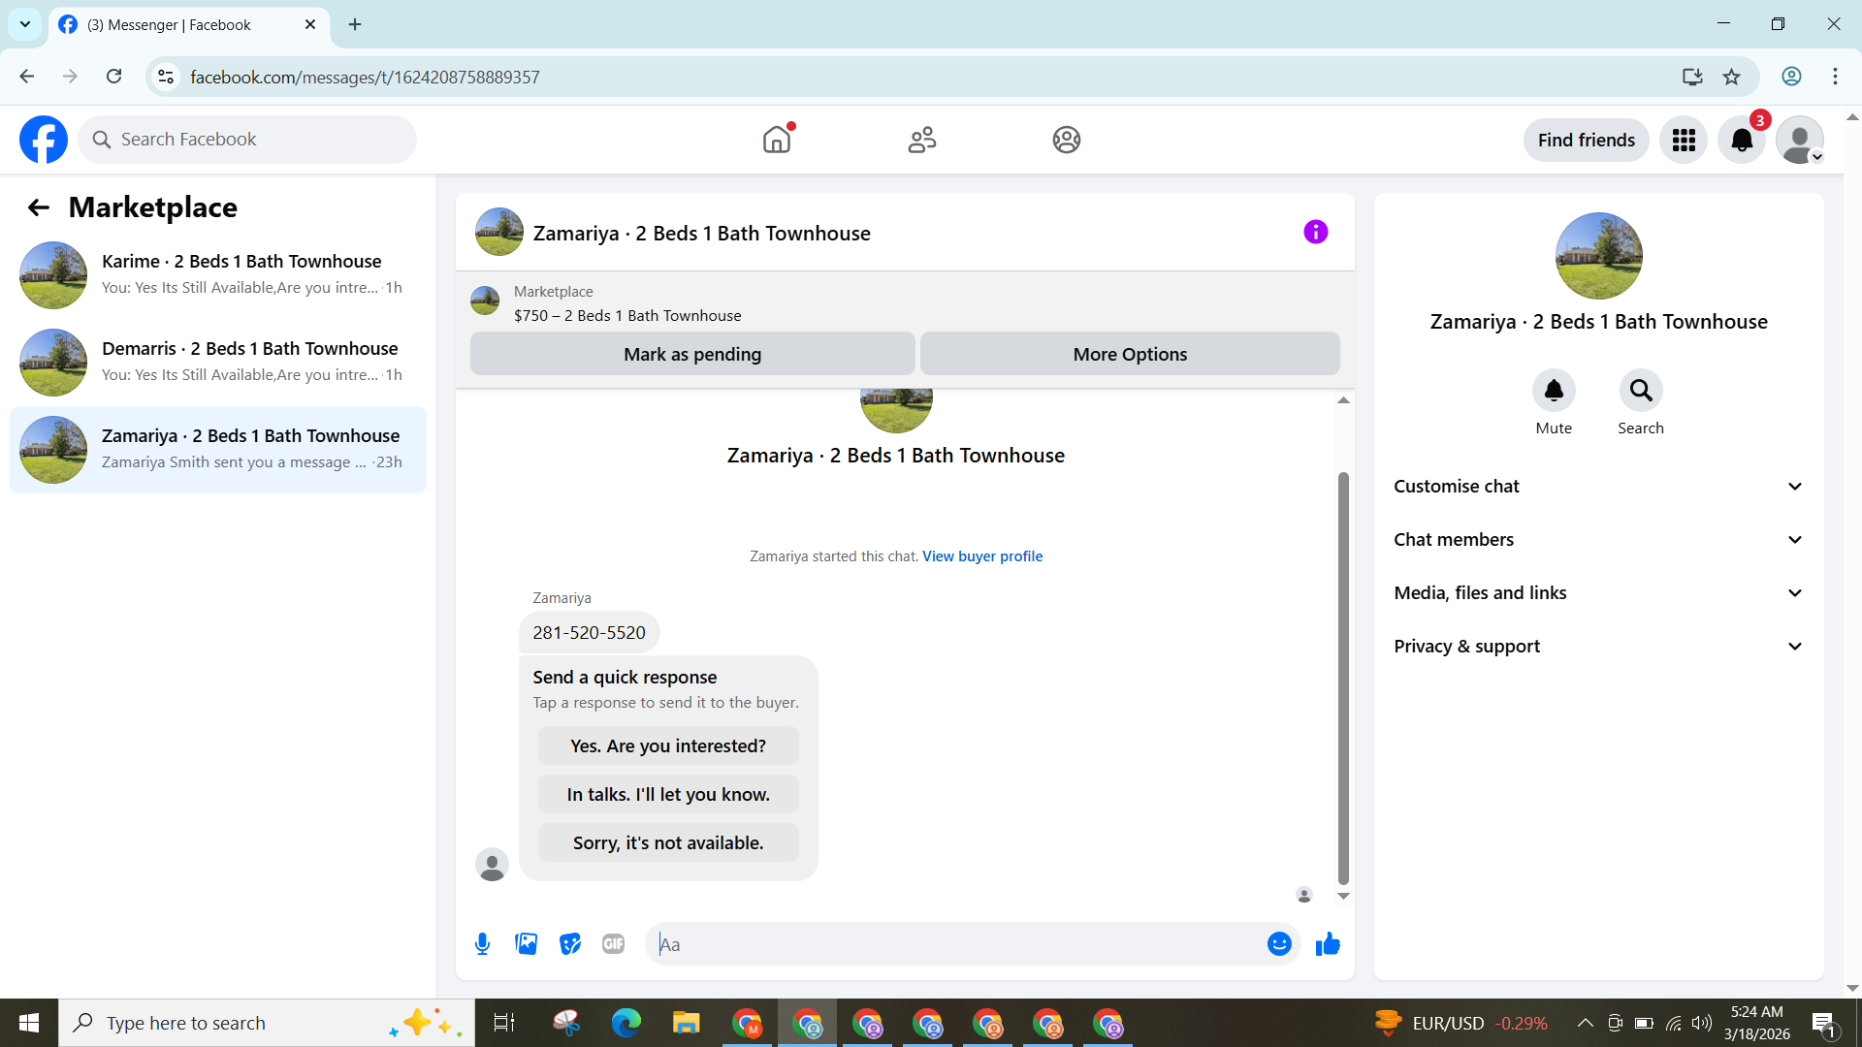Search in conversation using the magnifier icon
The width and height of the screenshot is (1862, 1047).
tap(1640, 391)
